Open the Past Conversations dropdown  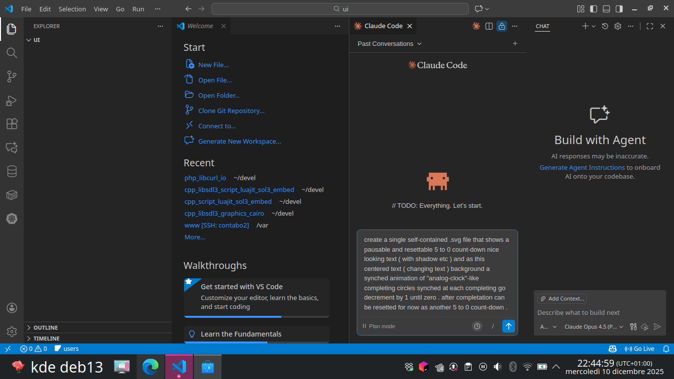click(x=389, y=44)
